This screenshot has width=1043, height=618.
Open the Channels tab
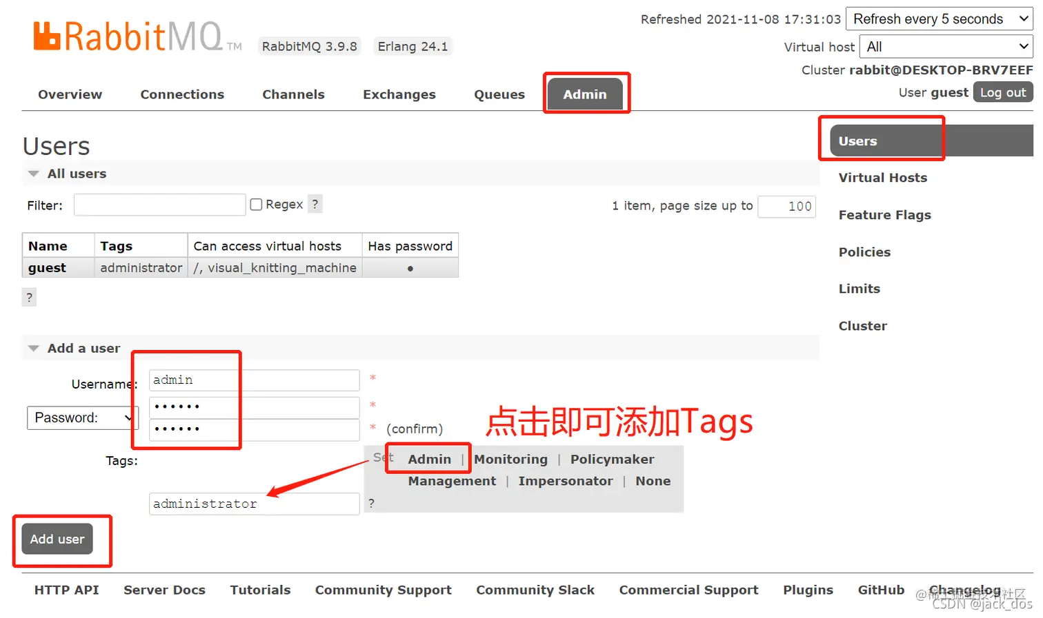pos(293,94)
